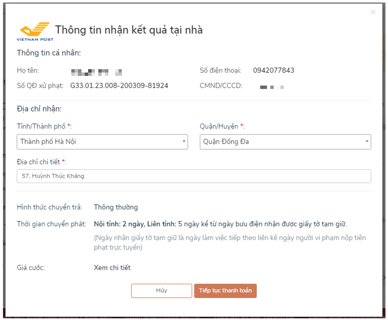Click the Vietnam Post logo
Screen dimensions: 388x320
point(35,31)
